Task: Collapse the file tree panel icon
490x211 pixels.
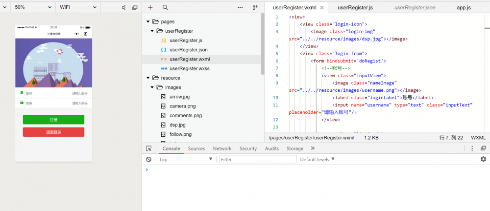Action: coord(255,7)
